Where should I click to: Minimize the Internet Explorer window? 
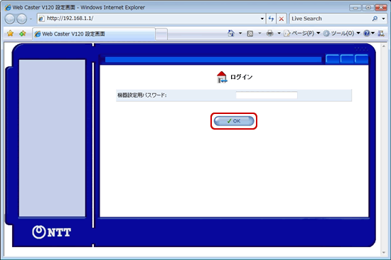click(355, 8)
